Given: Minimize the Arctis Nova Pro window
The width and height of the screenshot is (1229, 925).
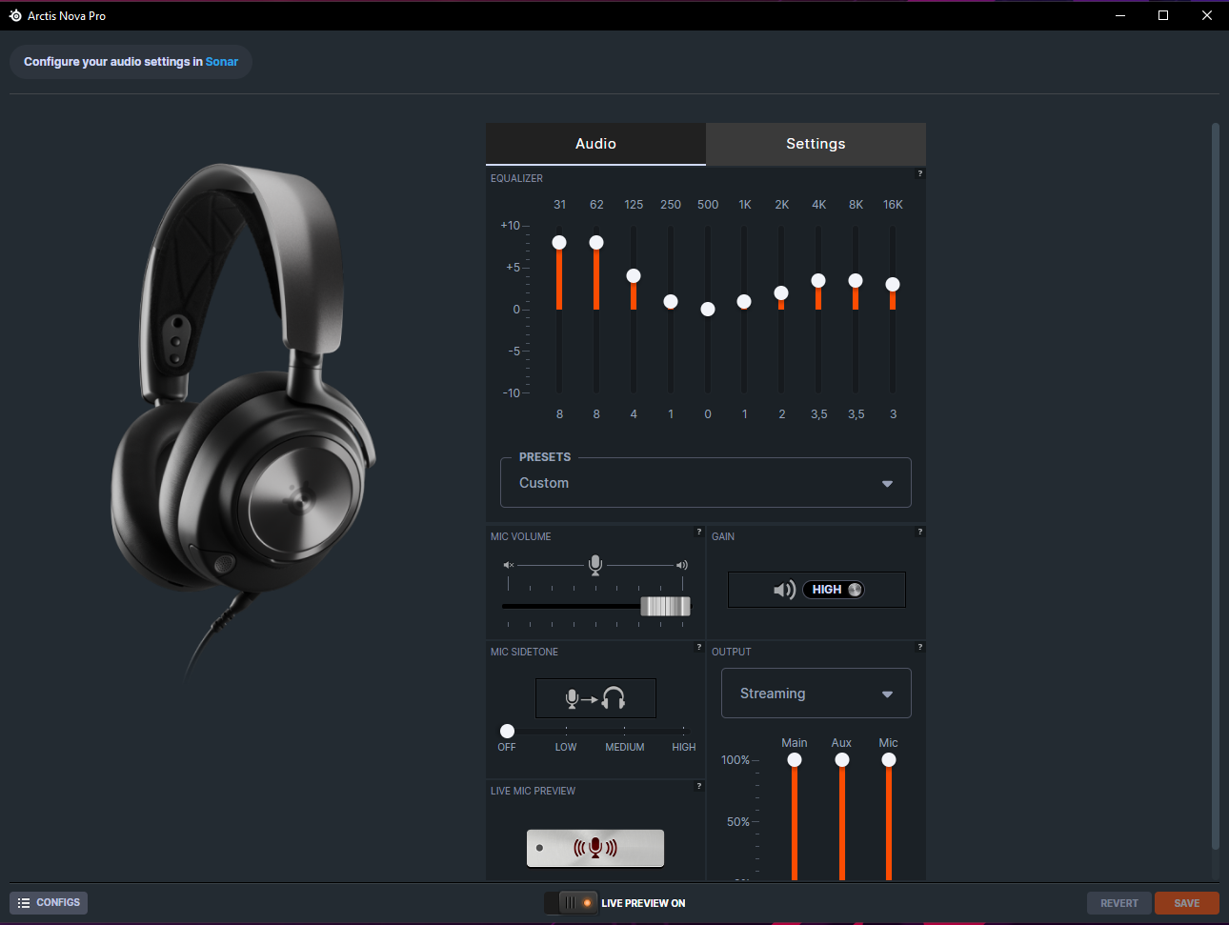Looking at the screenshot, I should click(x=1120, y=15).
